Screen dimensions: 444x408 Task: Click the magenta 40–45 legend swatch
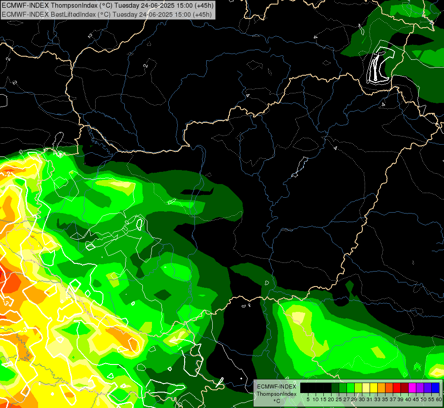pyautogui.click(x=412, y=388)
